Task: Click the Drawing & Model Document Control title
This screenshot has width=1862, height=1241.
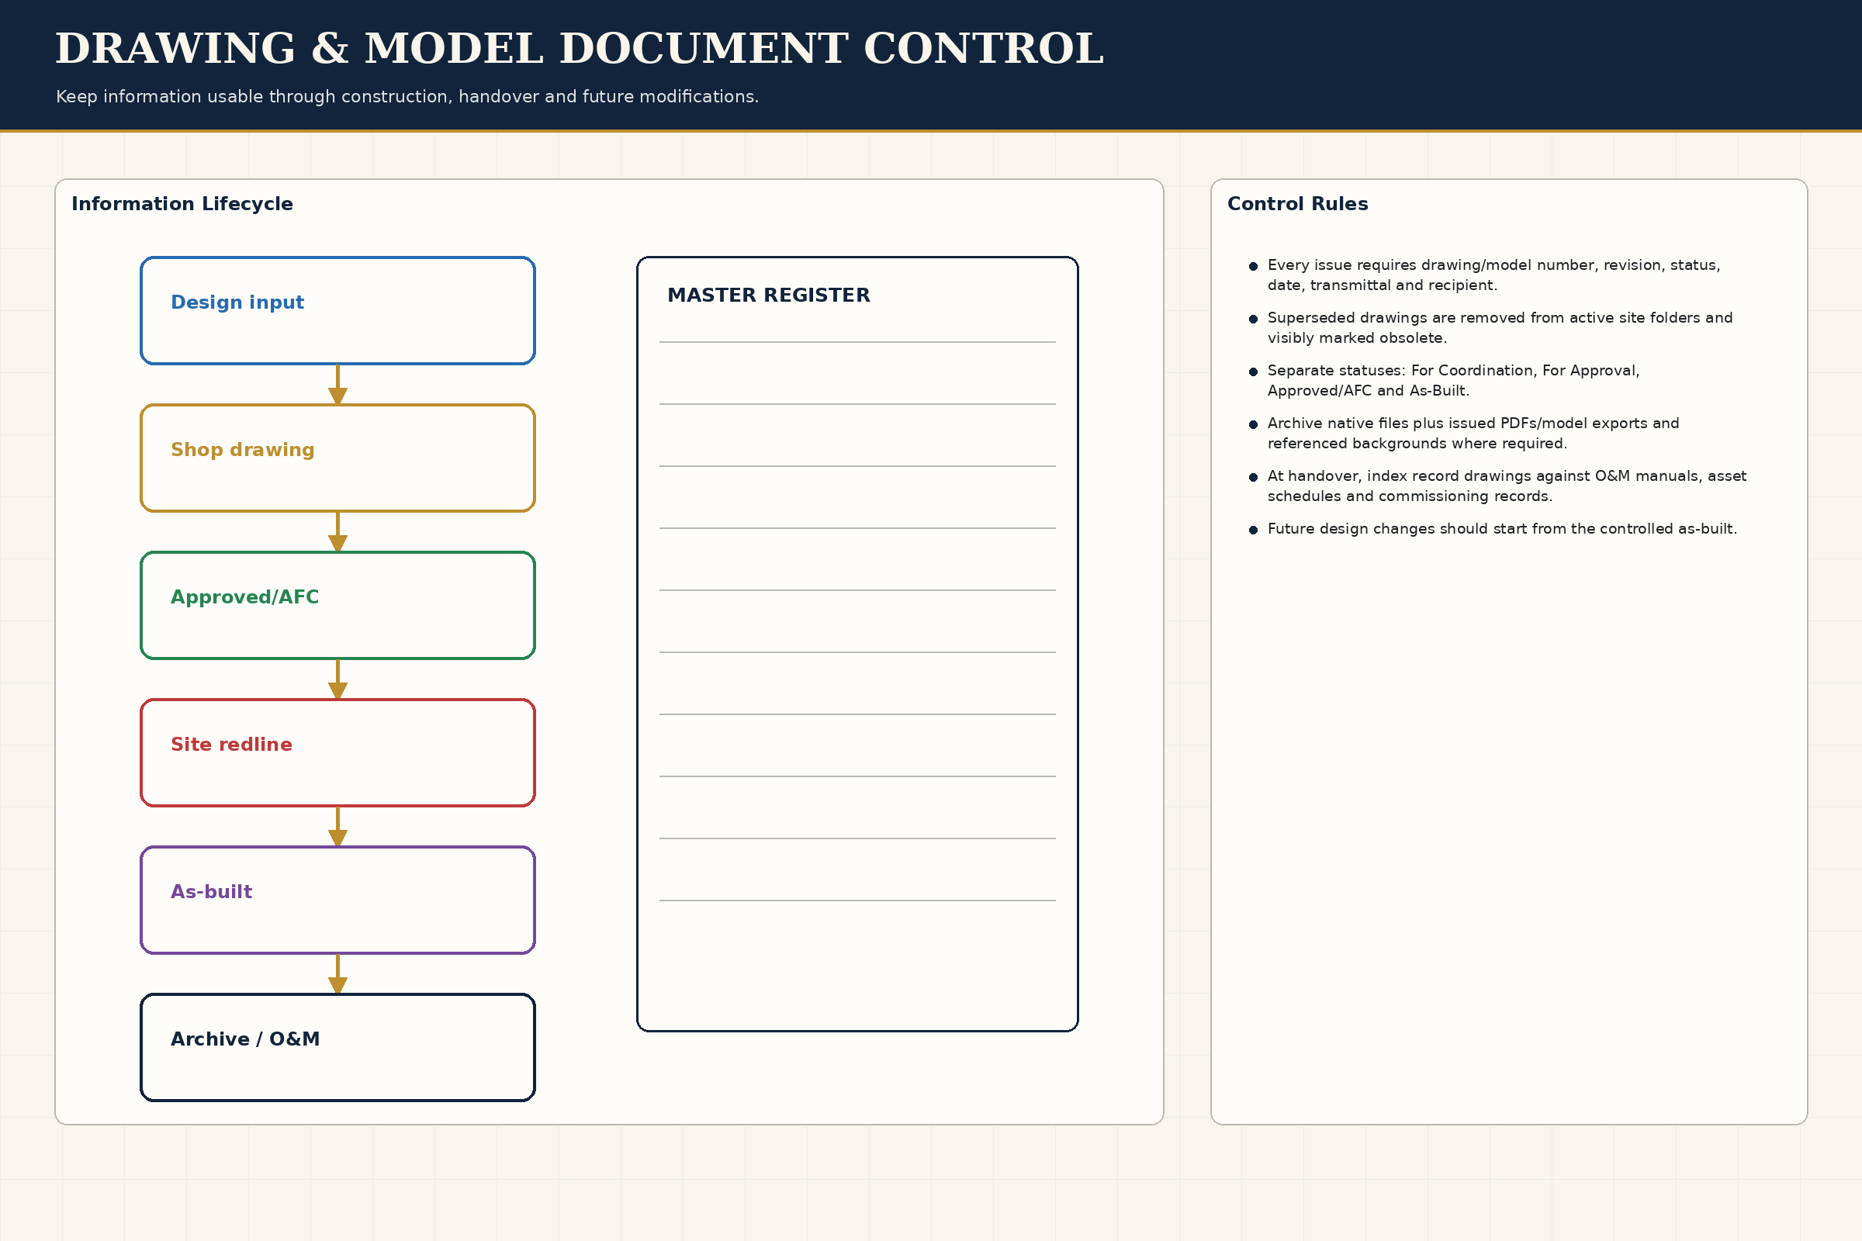Action: 580,49
